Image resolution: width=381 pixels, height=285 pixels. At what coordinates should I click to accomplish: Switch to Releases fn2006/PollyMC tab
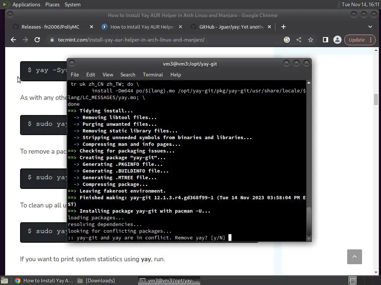tap(50, 27)
